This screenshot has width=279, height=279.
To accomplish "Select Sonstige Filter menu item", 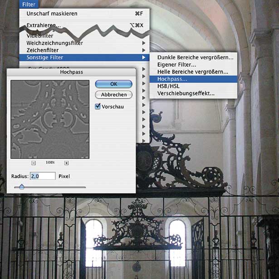I will click(84, 58).
